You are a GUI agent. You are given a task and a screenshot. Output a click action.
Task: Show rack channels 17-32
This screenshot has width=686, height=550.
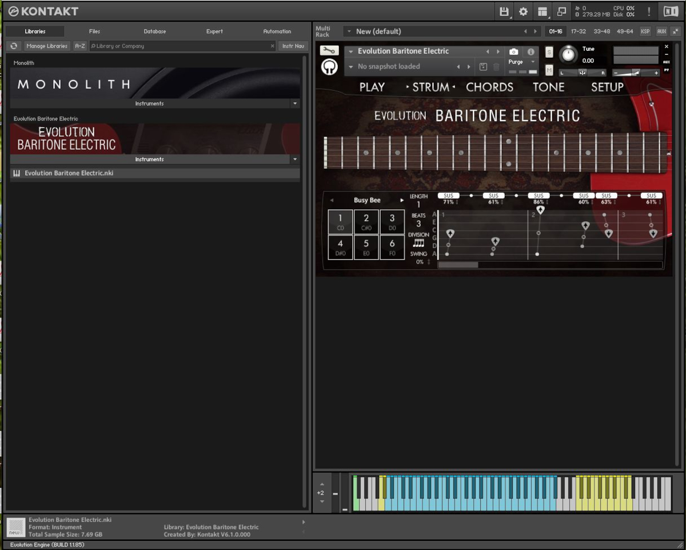(x=578, y=31)
